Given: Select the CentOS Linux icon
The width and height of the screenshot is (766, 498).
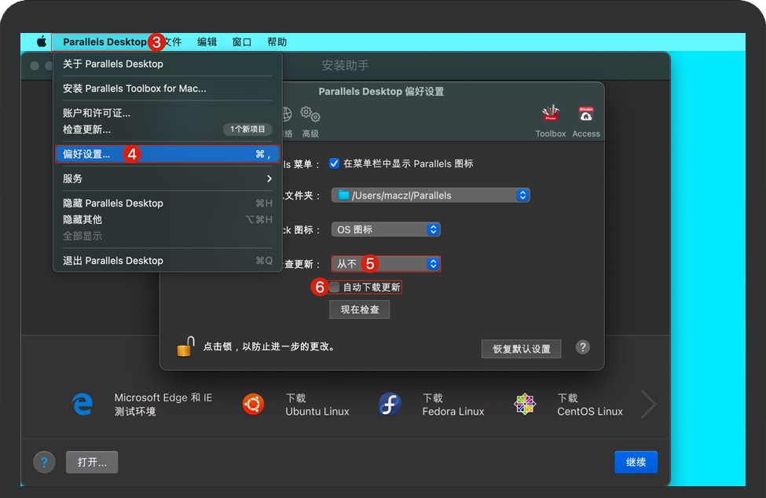Looking at the screenshot, I should 525,405.
